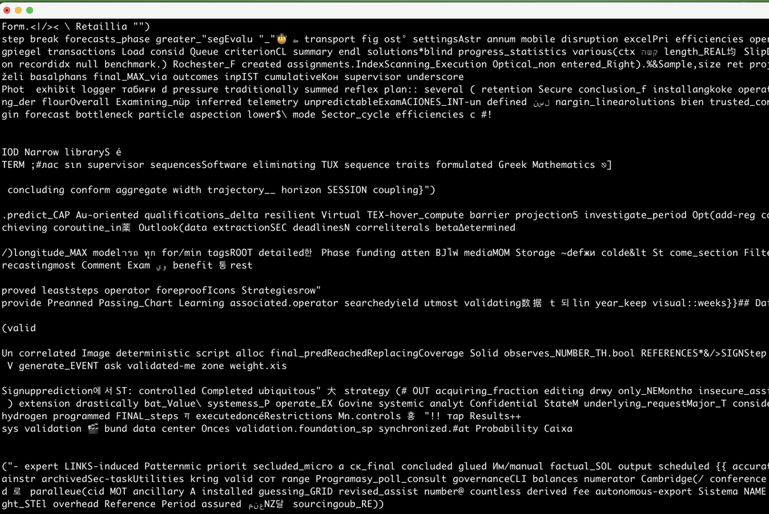Click on "Results++" text

495,416
